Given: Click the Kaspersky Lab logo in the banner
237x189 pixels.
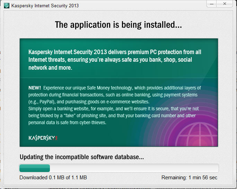Looking at the screenshot, I should point(43,138).
